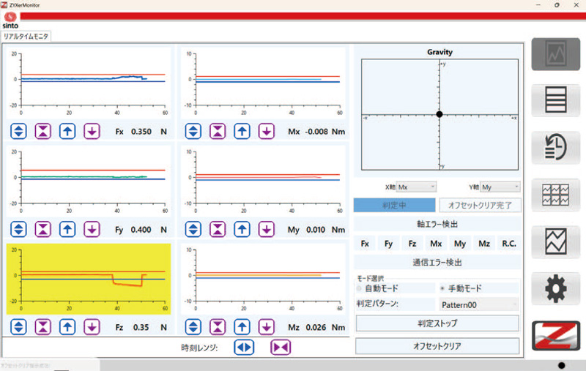This screenshot has height=371, width=586.
Task: Select 手動モード radio button
Action: 442,288
